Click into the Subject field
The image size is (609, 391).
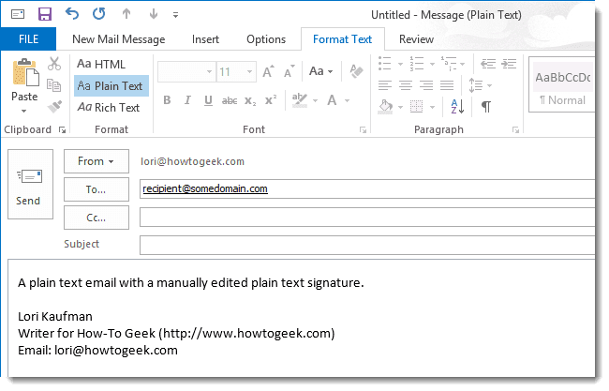click(x=365, y=245)
